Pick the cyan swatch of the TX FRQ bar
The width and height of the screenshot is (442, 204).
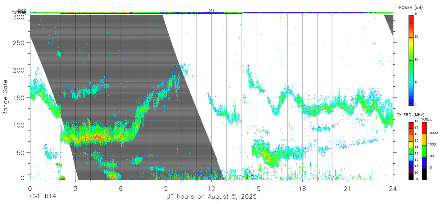point(411,158)
